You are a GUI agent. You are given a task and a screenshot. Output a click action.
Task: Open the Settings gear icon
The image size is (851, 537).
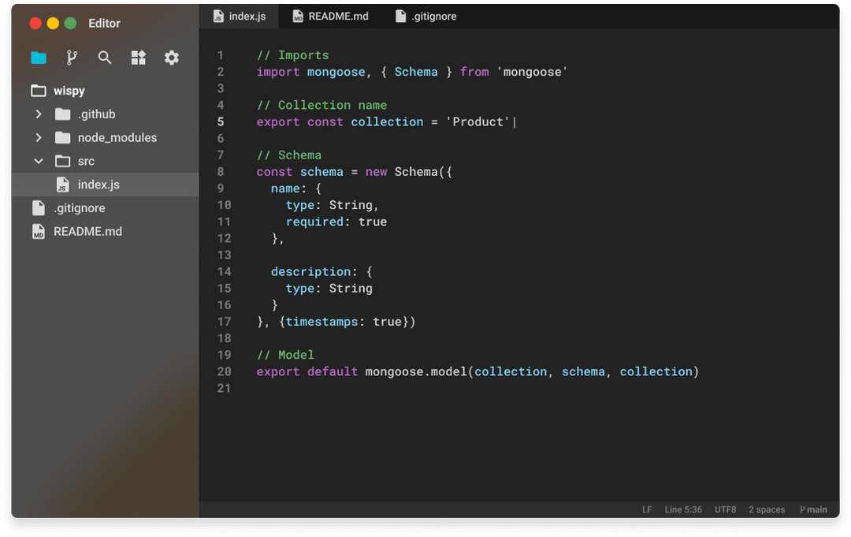(x=172, y=57)
